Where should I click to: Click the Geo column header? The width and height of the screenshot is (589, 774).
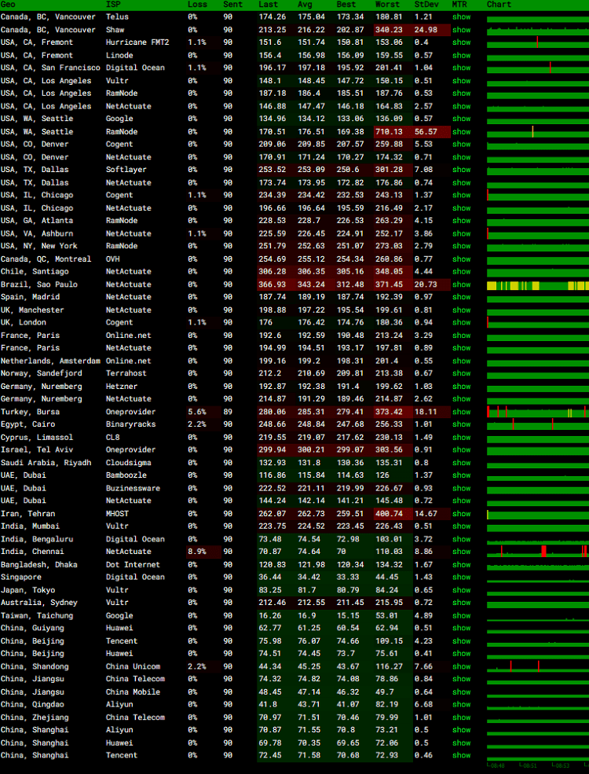point(8,5)
